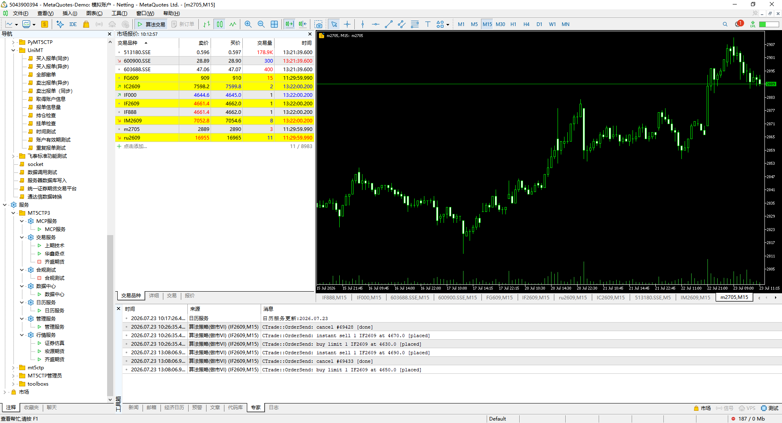
Task: Zoom out on the chart
Action: click(261, 24)
